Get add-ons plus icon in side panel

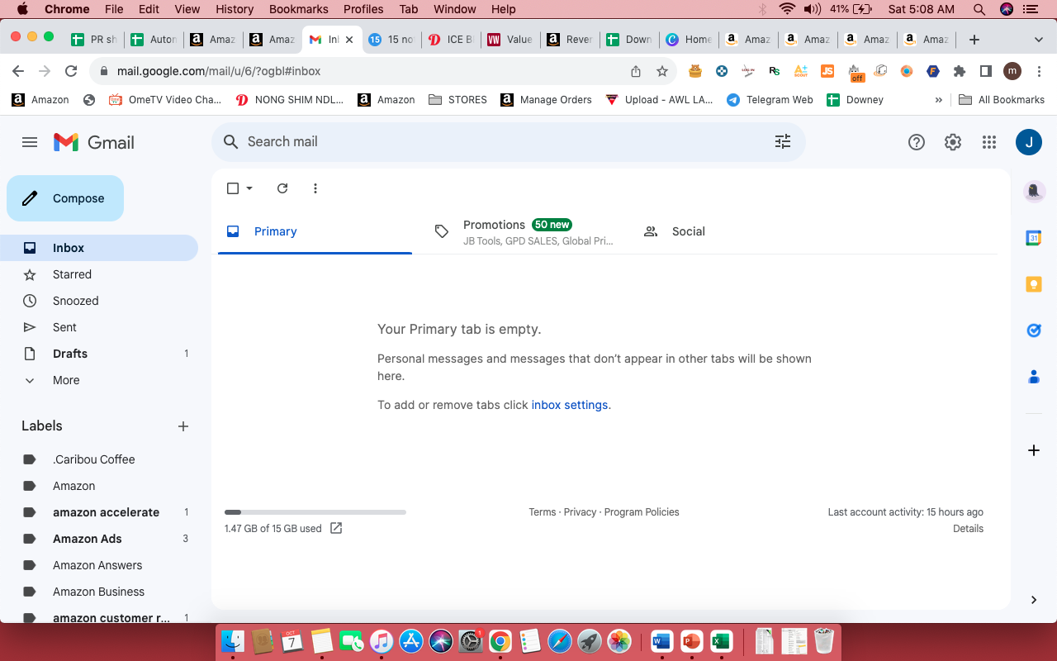[x=1034, y=450]
